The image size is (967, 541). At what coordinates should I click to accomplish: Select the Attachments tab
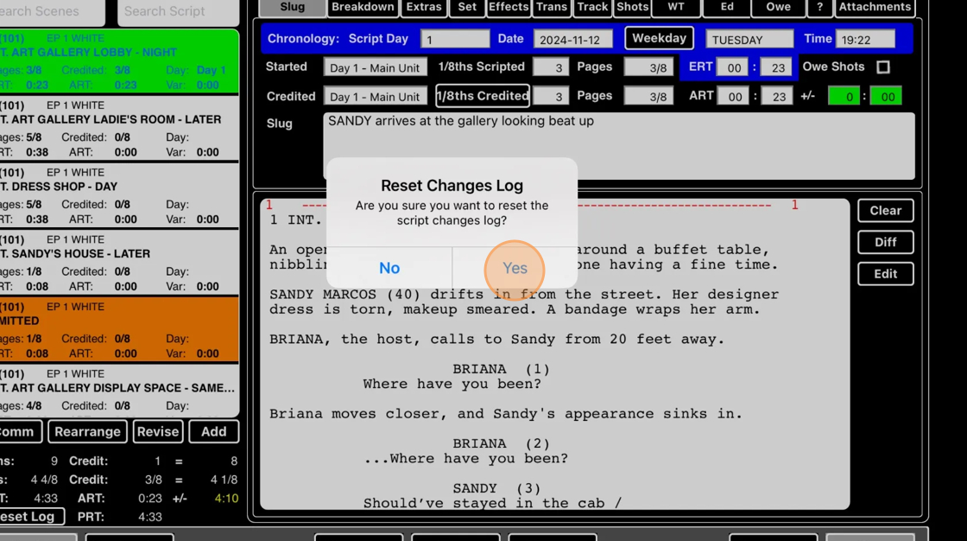(x=875, y=8)
